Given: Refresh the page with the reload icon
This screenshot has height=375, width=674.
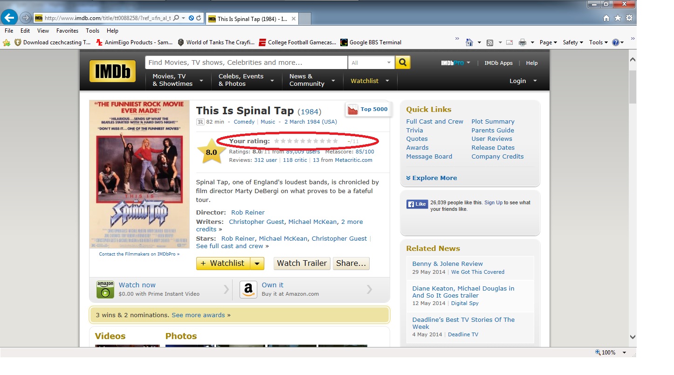Looking at the screenshot, I should 199,18.
